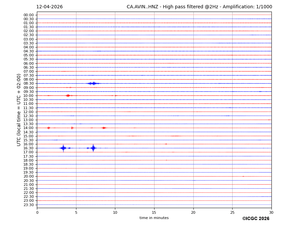Click the date label 12-04-2026

click(50, 7)
